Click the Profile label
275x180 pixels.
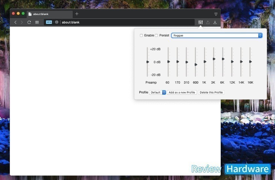point(144,92)
